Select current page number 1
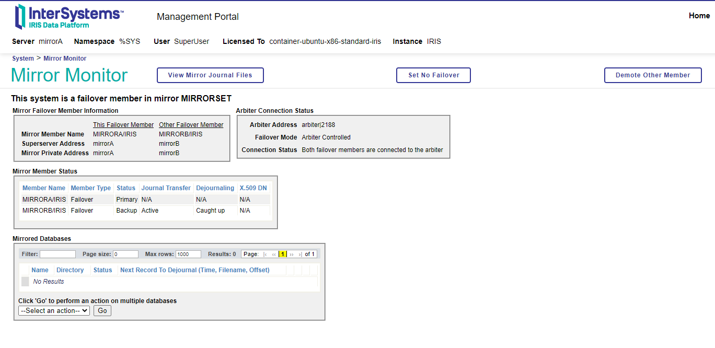 coord(282,254)
